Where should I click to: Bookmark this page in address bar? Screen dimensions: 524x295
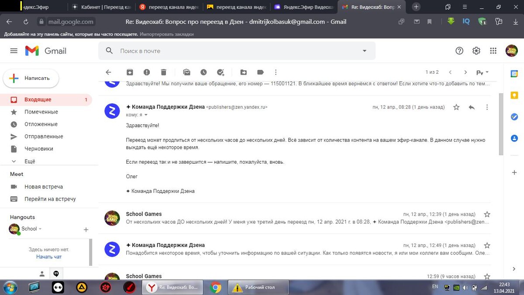[x=430, y=21]
